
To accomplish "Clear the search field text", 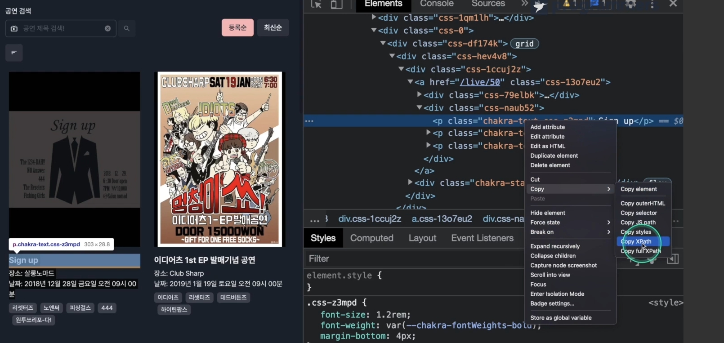I will [x=107, y=28].
